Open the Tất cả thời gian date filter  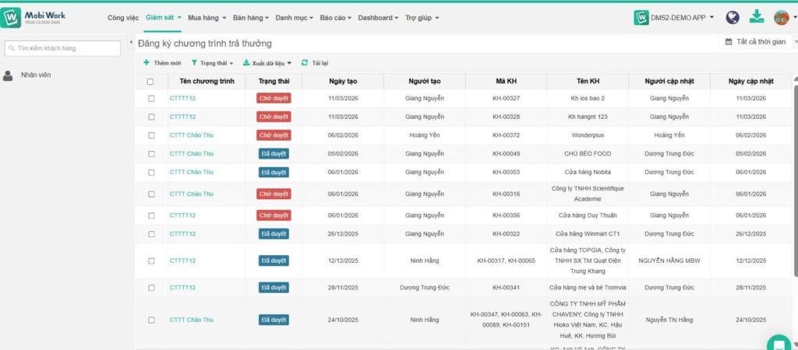click(x=755, y=42)
